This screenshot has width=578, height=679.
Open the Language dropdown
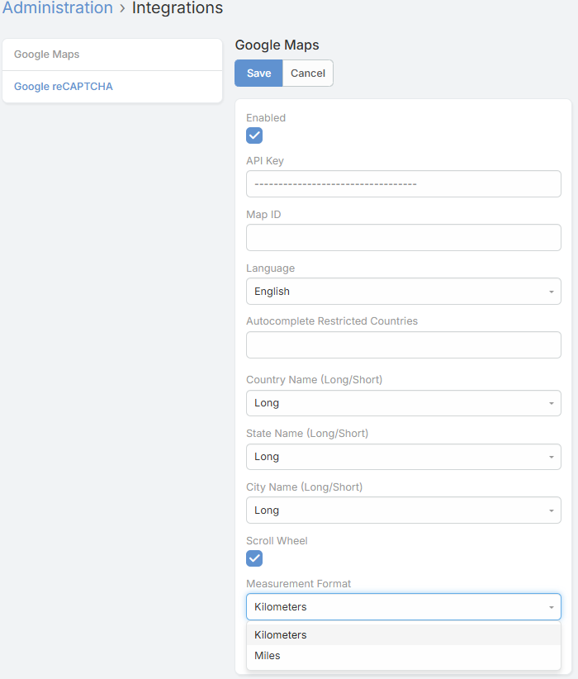click(x=403, y=292)
